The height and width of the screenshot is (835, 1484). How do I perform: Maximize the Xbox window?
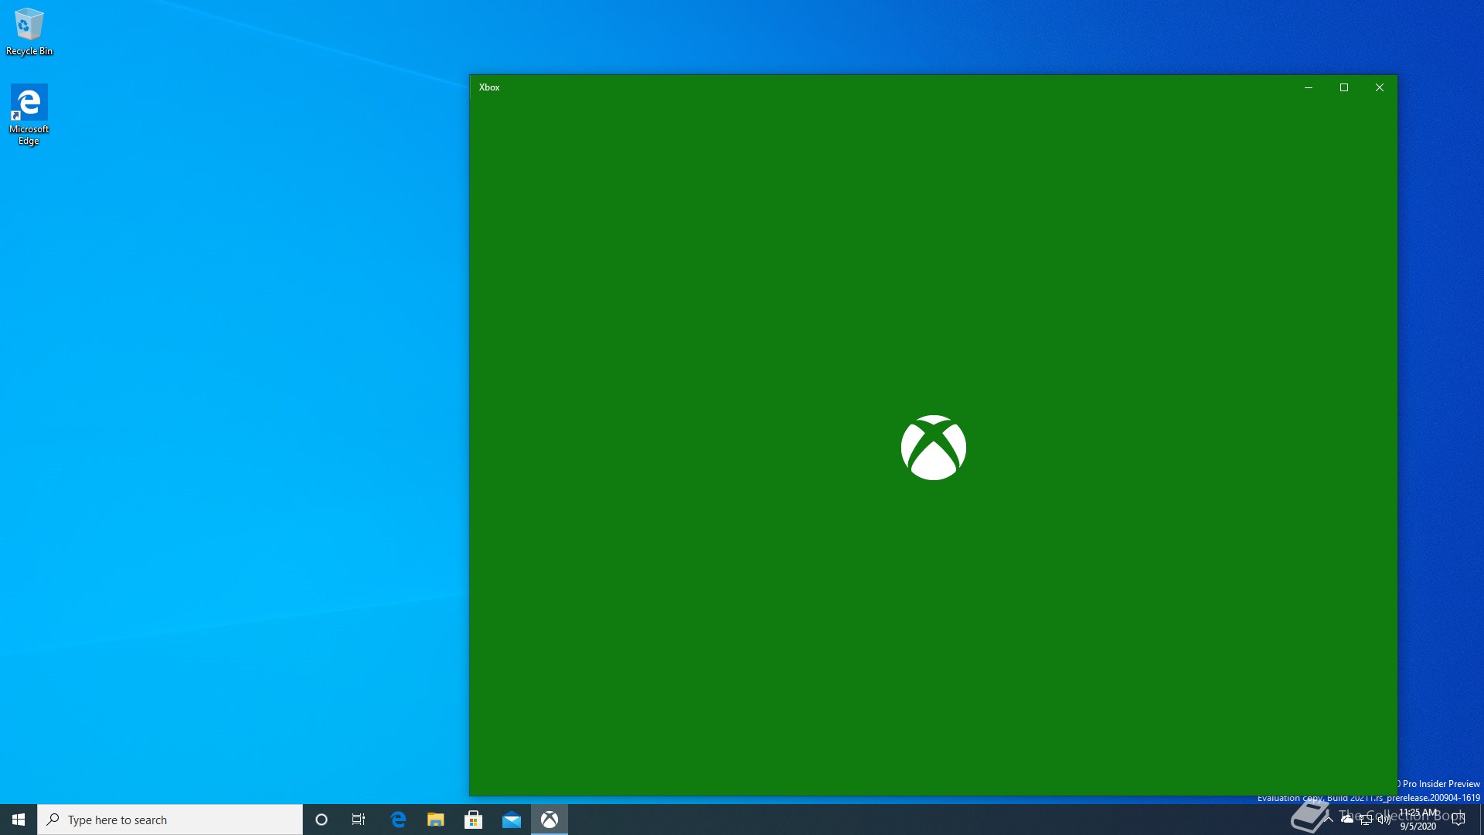(x=1344, y=87)
